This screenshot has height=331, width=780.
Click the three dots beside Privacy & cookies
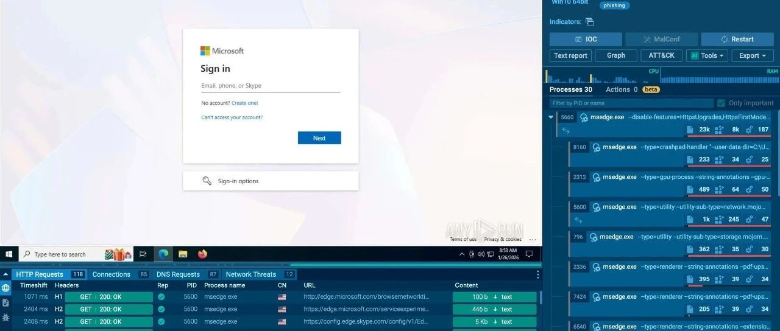tap(533, 240)
